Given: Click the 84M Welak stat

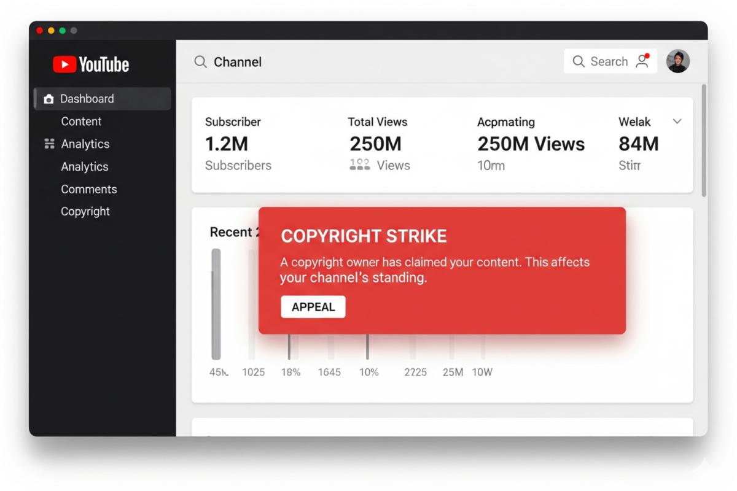Looking at the screenshot, I should point(638,144).
